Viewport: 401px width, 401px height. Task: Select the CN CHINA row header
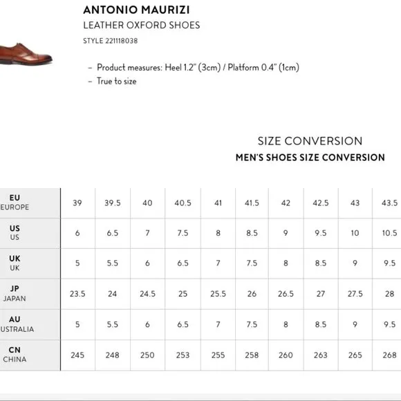[30, 355]
